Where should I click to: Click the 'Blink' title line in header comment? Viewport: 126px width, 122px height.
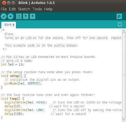click(x=9, y=34)
